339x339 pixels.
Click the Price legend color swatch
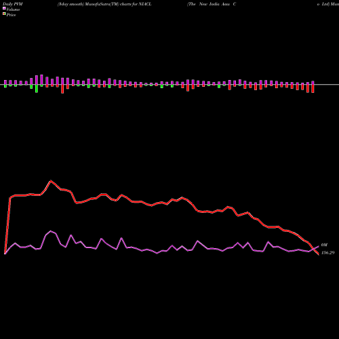(4, 14)
